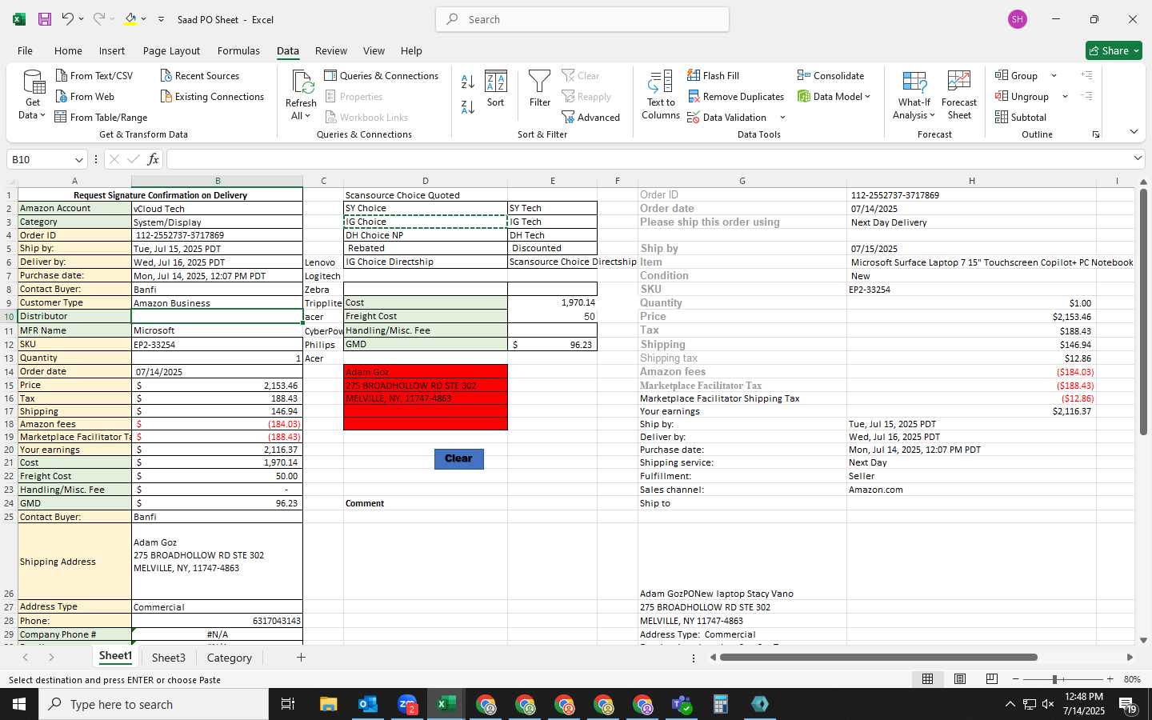Click the zoom slider handle
1152x720 pixels.
(1054, 679)
